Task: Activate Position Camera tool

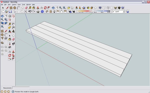Action: click(x=10, y=44)
